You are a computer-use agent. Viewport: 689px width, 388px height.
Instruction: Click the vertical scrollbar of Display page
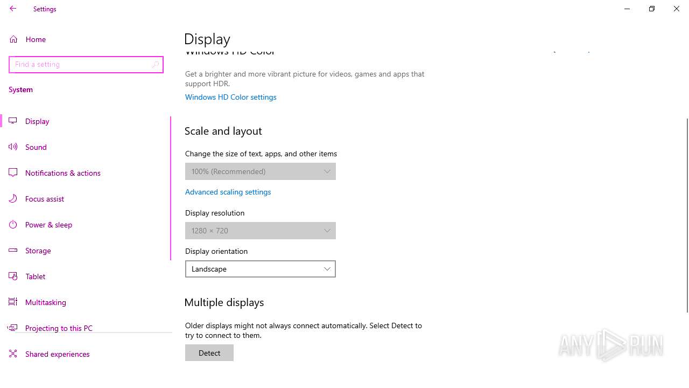click(687, 216)
